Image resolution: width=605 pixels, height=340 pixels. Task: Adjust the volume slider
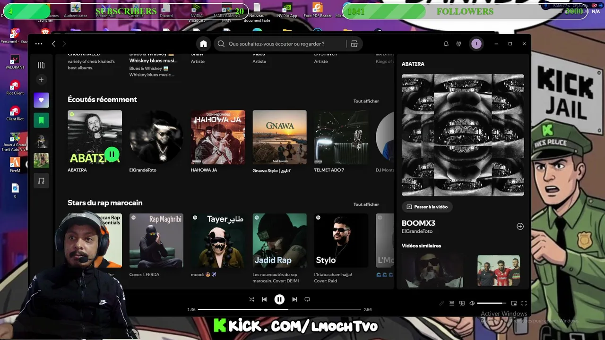point(492,303)
